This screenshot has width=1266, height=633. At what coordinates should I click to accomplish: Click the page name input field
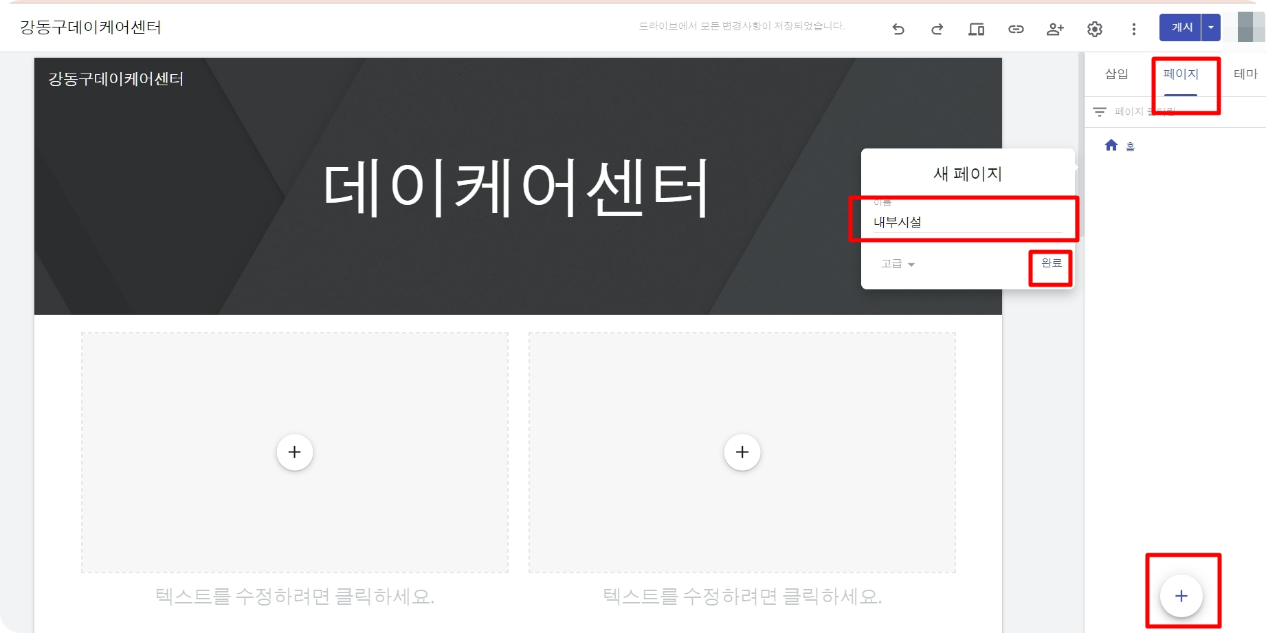tap(967, 222)
